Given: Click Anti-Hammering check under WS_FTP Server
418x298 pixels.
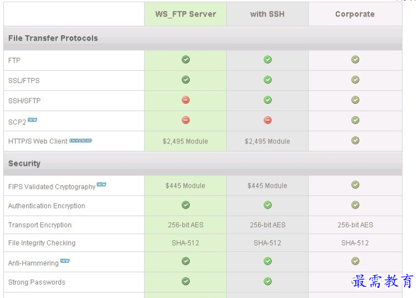Looking at the screenshot, I should click(185, 261).
